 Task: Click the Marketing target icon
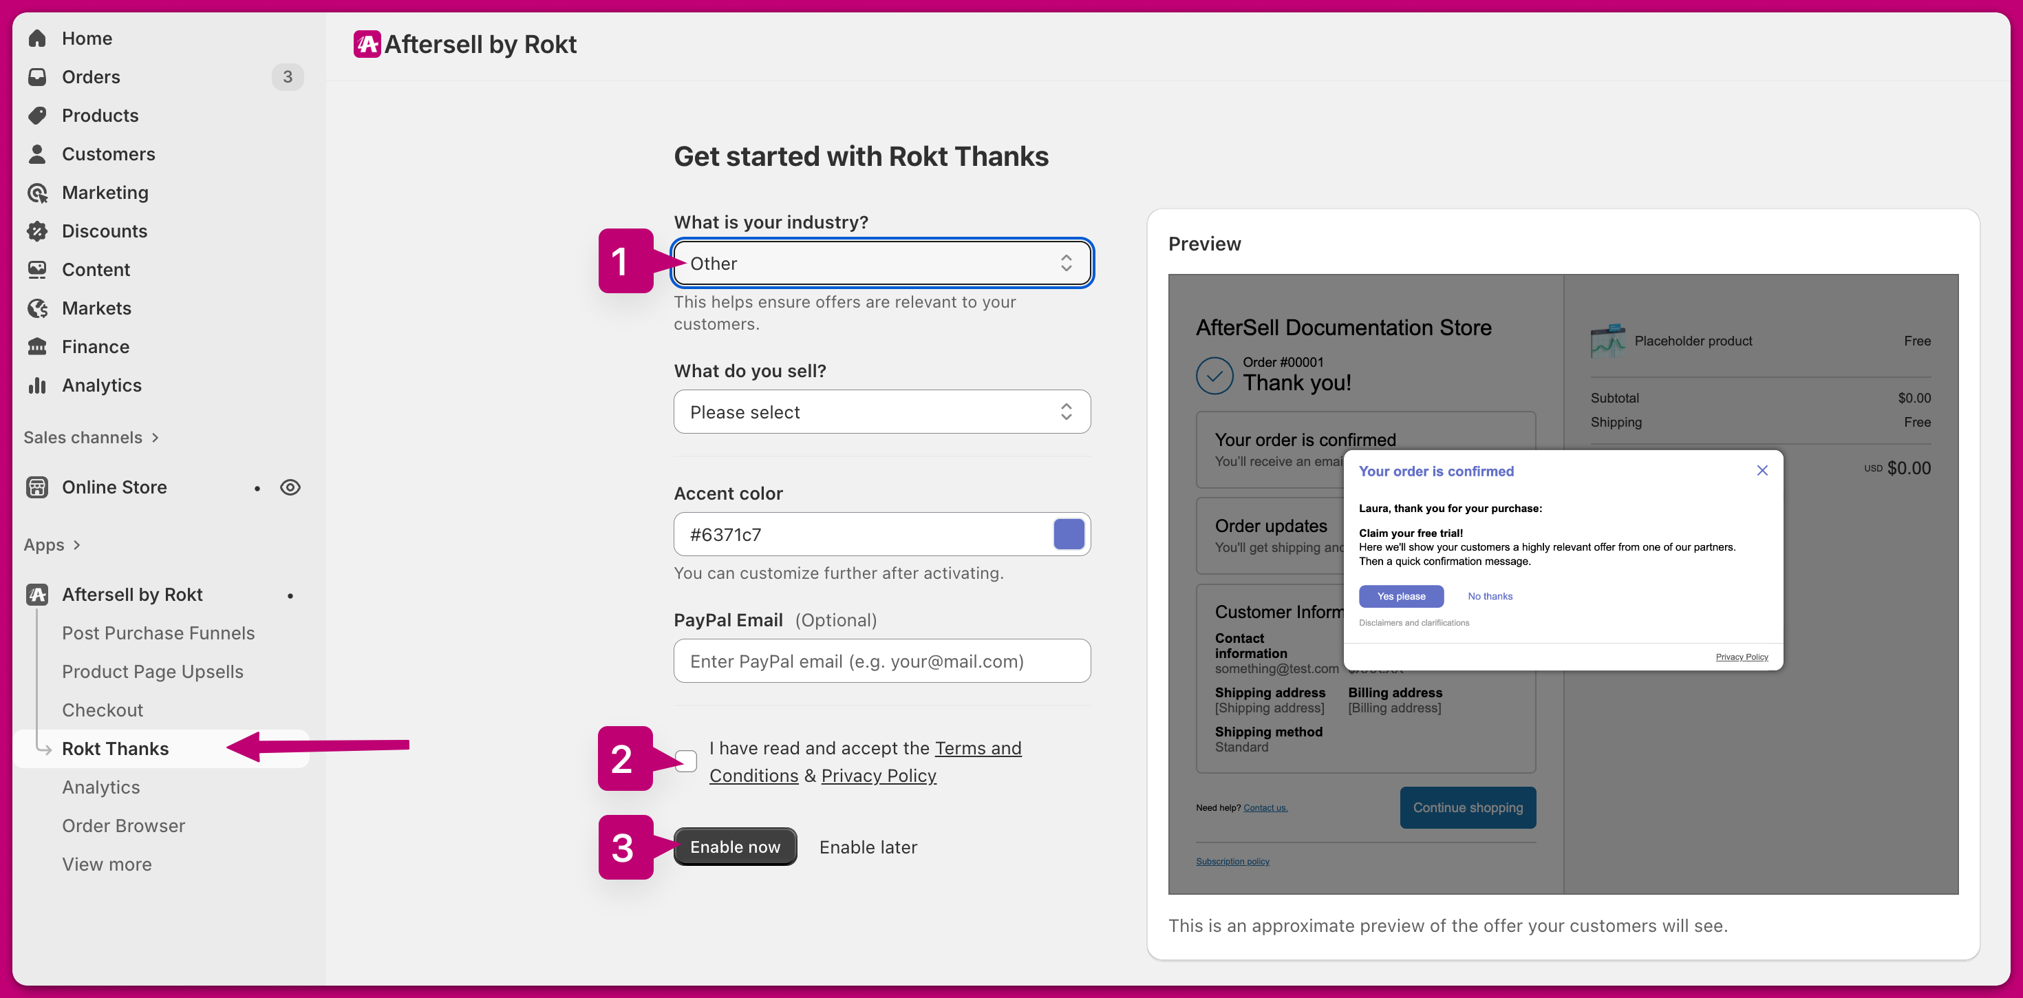(37, 193)
